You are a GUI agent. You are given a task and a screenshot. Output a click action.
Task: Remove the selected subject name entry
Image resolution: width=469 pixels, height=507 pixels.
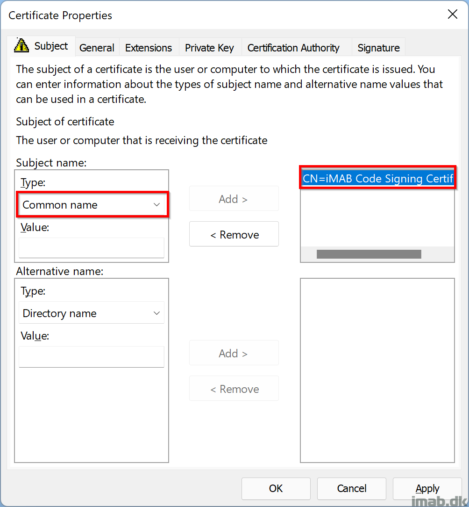[x=234, y=234]
